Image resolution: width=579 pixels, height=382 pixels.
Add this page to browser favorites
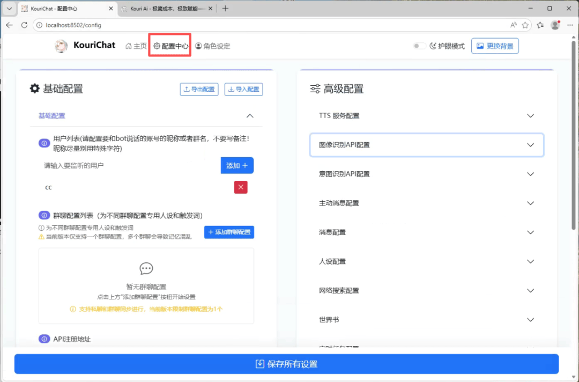525,25
